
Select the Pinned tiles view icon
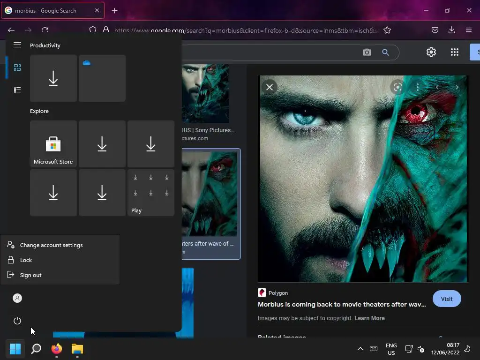[x=17, y=67]
